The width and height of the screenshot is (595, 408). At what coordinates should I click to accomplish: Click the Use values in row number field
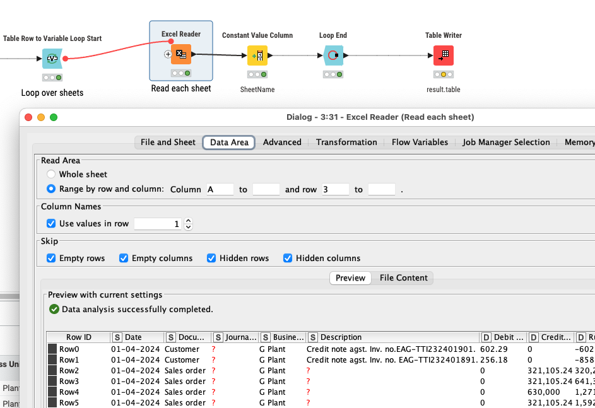[158, 224]
